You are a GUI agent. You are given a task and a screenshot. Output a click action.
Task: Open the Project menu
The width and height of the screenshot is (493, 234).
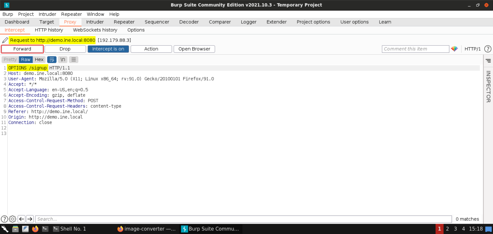tap(26, 14)
